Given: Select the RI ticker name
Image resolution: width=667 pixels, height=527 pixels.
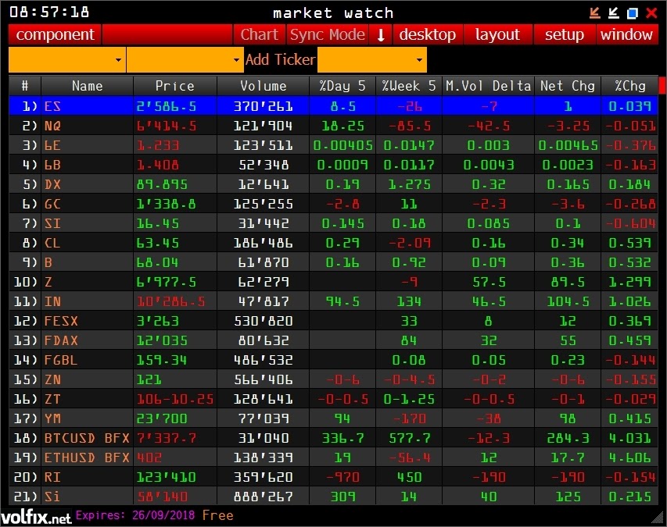Looking at the screenshot, I should click(x=52, y=477).
